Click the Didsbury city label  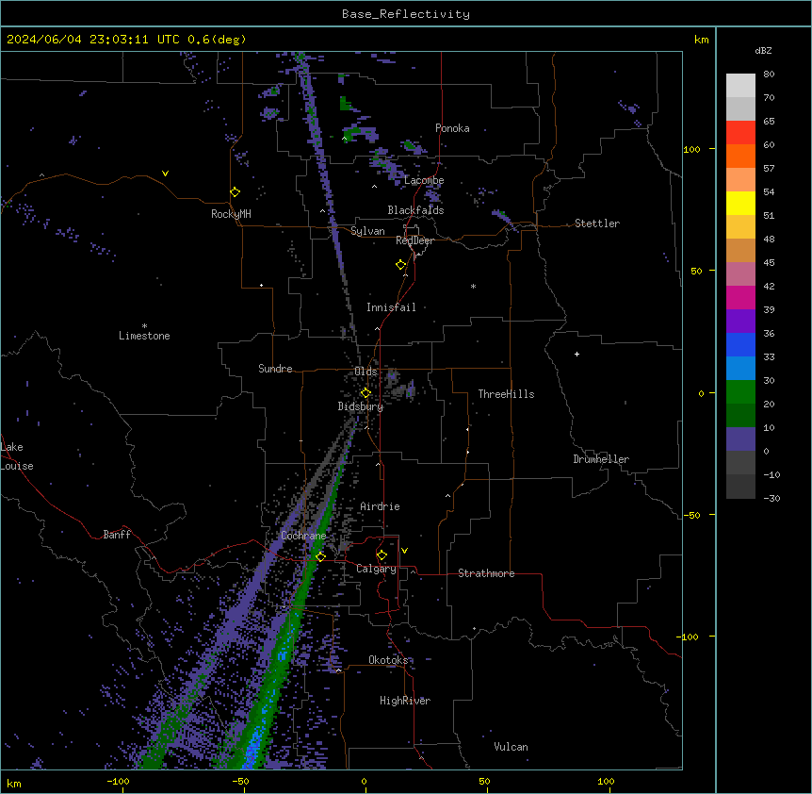(x=361, y=406)
